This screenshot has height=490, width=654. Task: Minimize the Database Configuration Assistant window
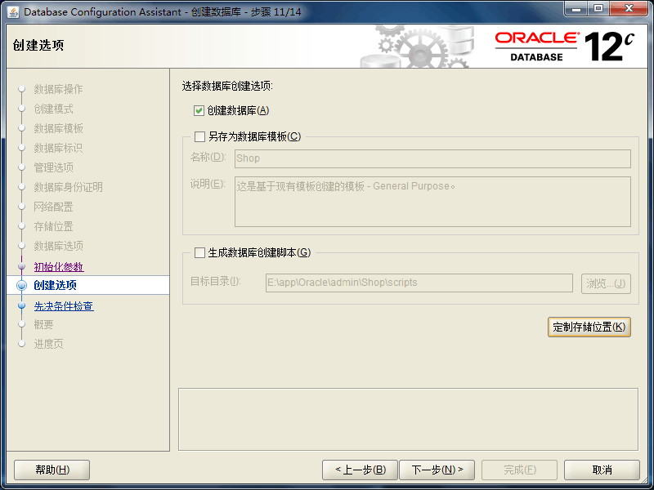(575, 11)
